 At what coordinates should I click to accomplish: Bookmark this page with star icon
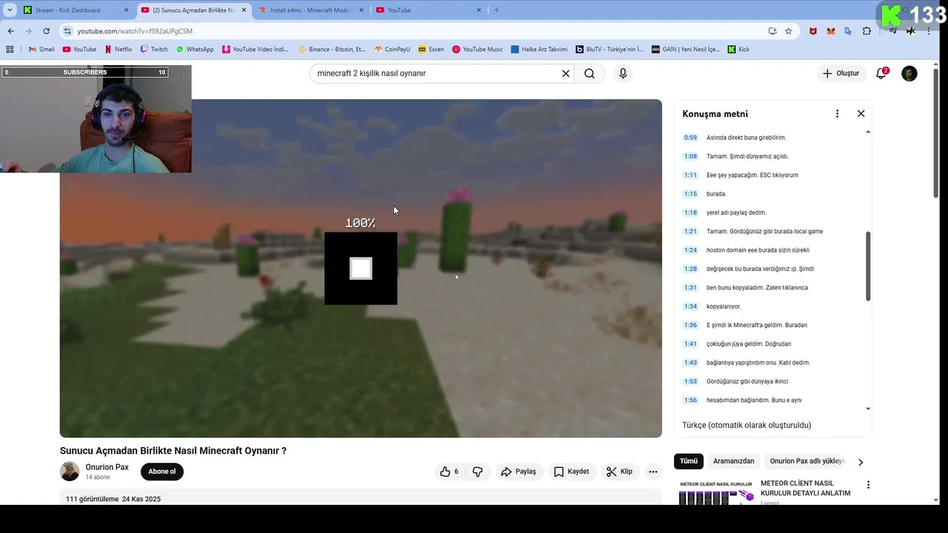pyautogui.click(x=788, y=31)
